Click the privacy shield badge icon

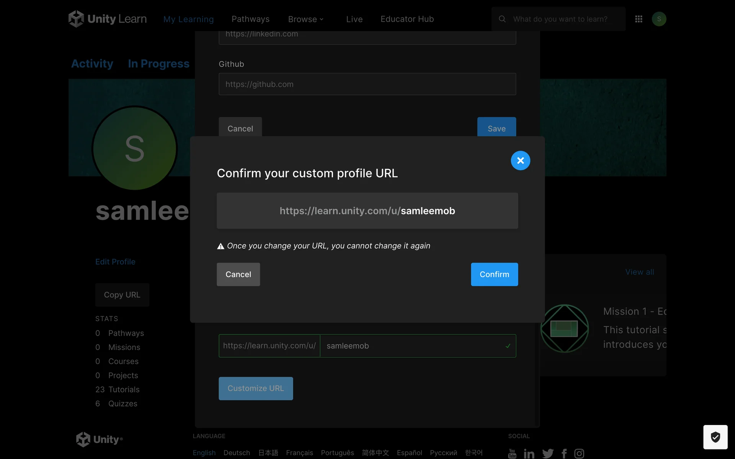tap(715, 437)
